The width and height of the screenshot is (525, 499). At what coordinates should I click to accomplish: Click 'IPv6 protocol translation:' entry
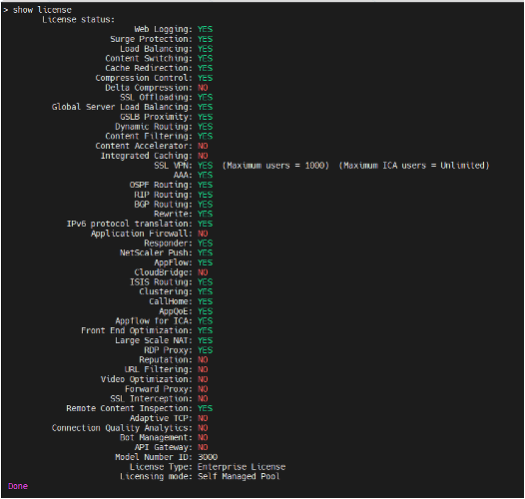[x=130, y=224]
